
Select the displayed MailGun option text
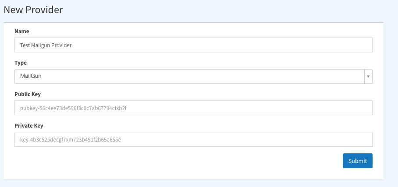coord(31,76)
